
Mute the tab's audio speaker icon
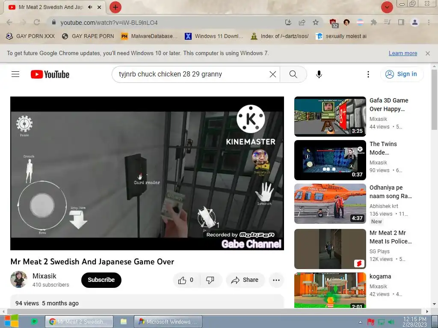coord(90,7)
